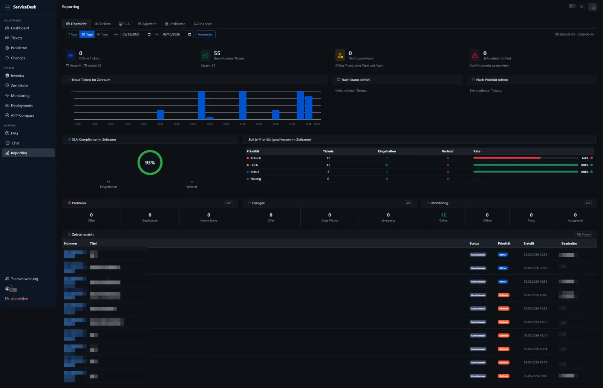Click the Status column header
The height and width of the screenshot is (388, 603).
point(474,243)
